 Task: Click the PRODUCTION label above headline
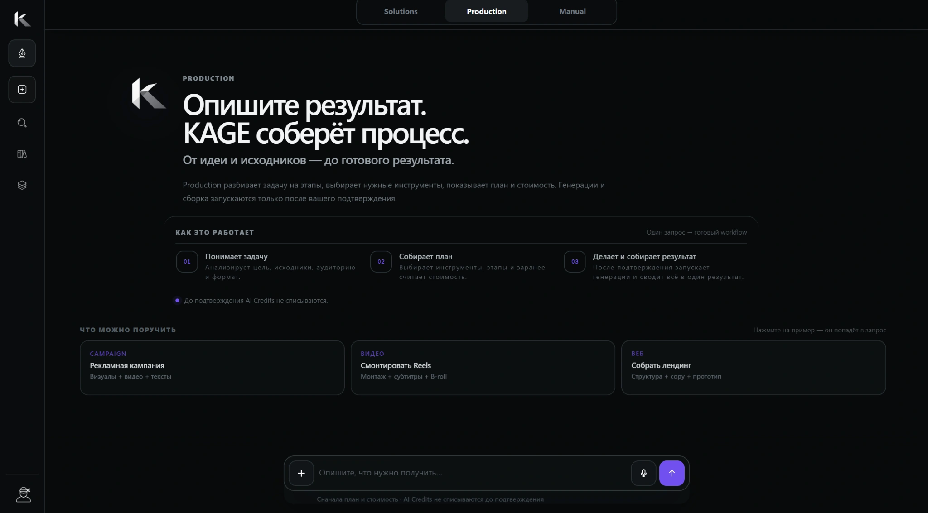point(208,78)
